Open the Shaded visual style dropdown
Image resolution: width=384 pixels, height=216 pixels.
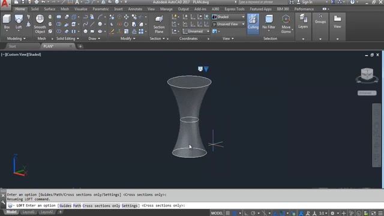click(x=228, y=17)
